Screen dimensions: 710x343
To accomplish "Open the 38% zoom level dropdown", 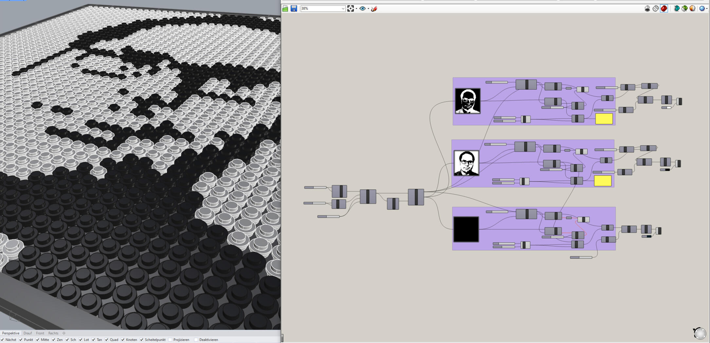I will [342, 9].
